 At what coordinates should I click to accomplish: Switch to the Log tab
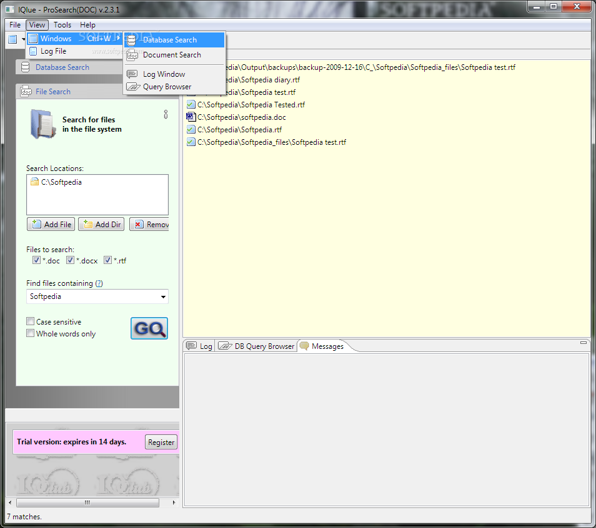[199, 346]
